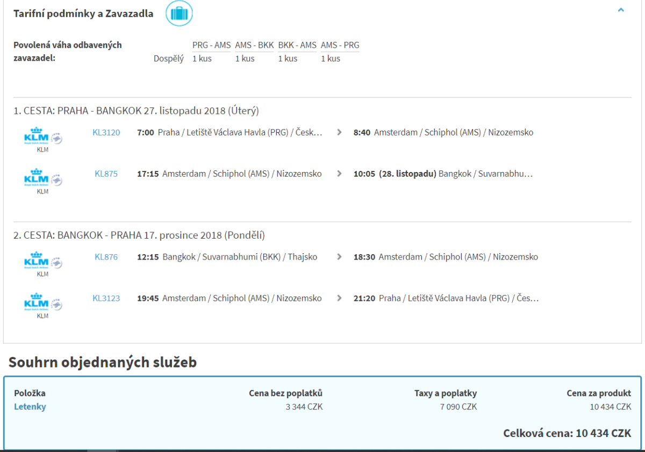This screenshot has width=645, height=452.
Task: Select the PRG - AMS baggage column header
Action: pos(211,45)
